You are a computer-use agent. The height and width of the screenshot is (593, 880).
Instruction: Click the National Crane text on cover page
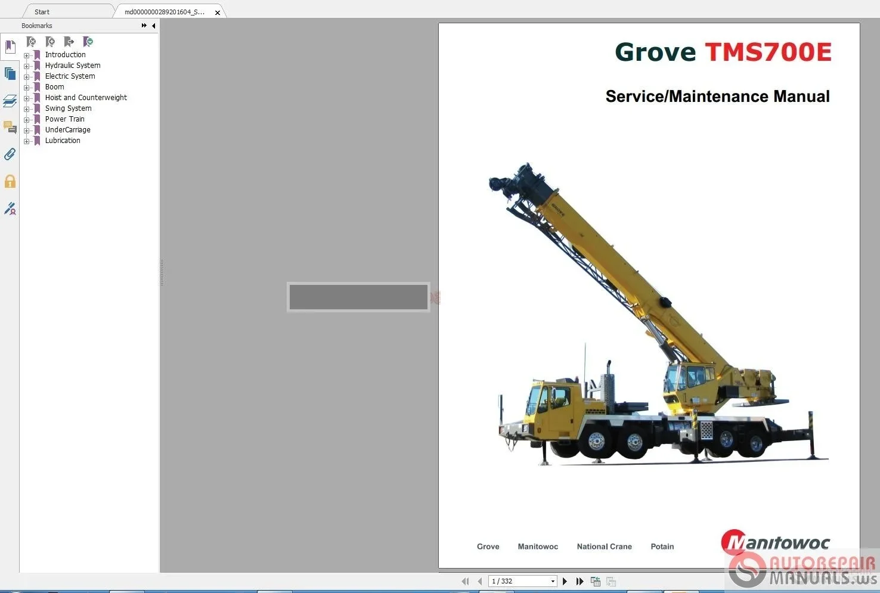(605, 547)
